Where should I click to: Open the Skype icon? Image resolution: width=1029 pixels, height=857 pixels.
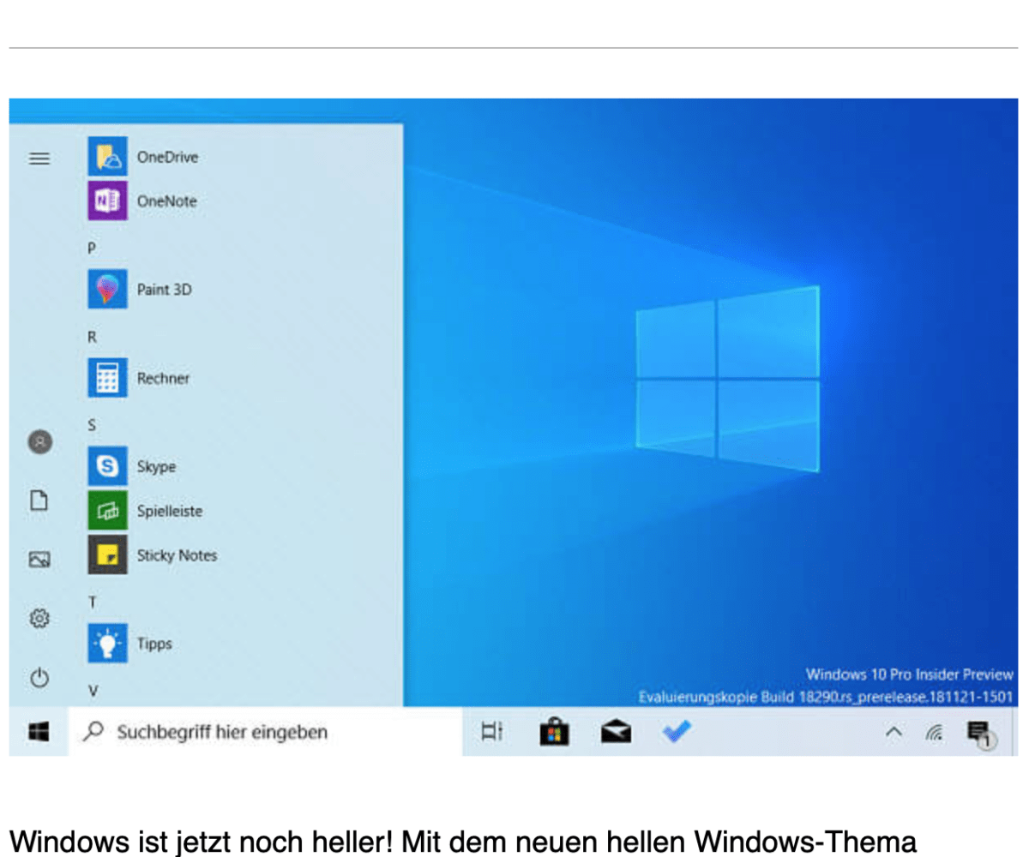(x=108, y=466)
